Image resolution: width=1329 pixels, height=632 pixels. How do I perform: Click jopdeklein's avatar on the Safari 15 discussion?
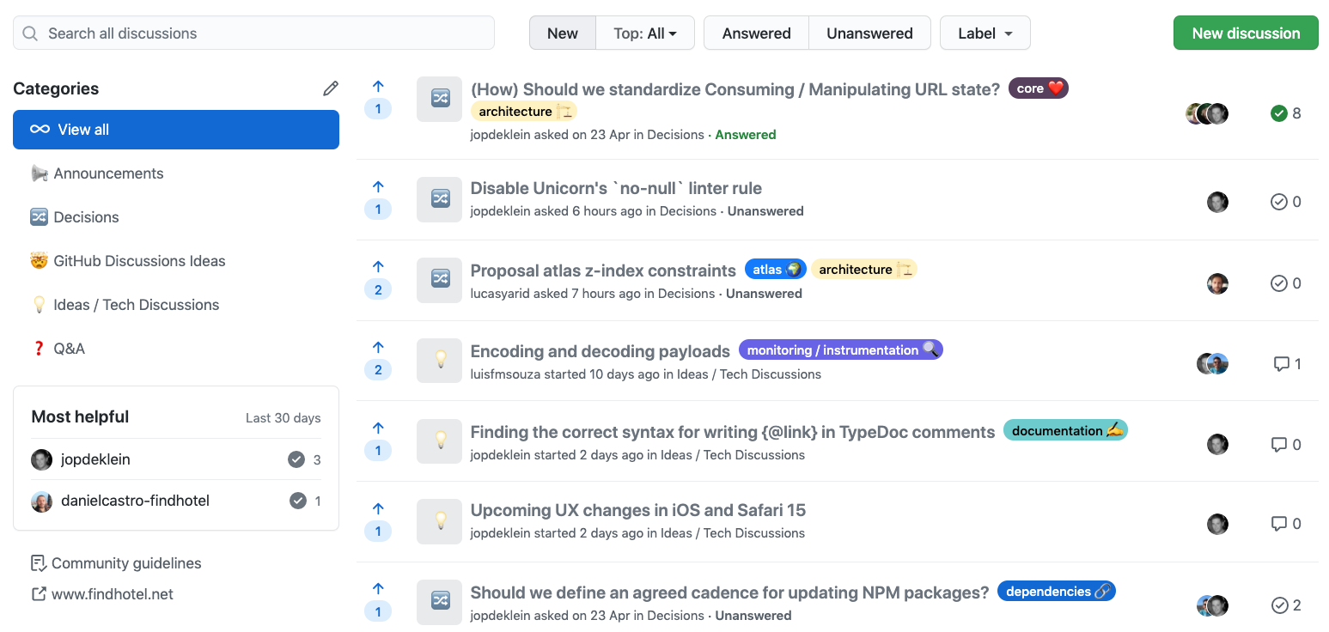pos(1217,525)
